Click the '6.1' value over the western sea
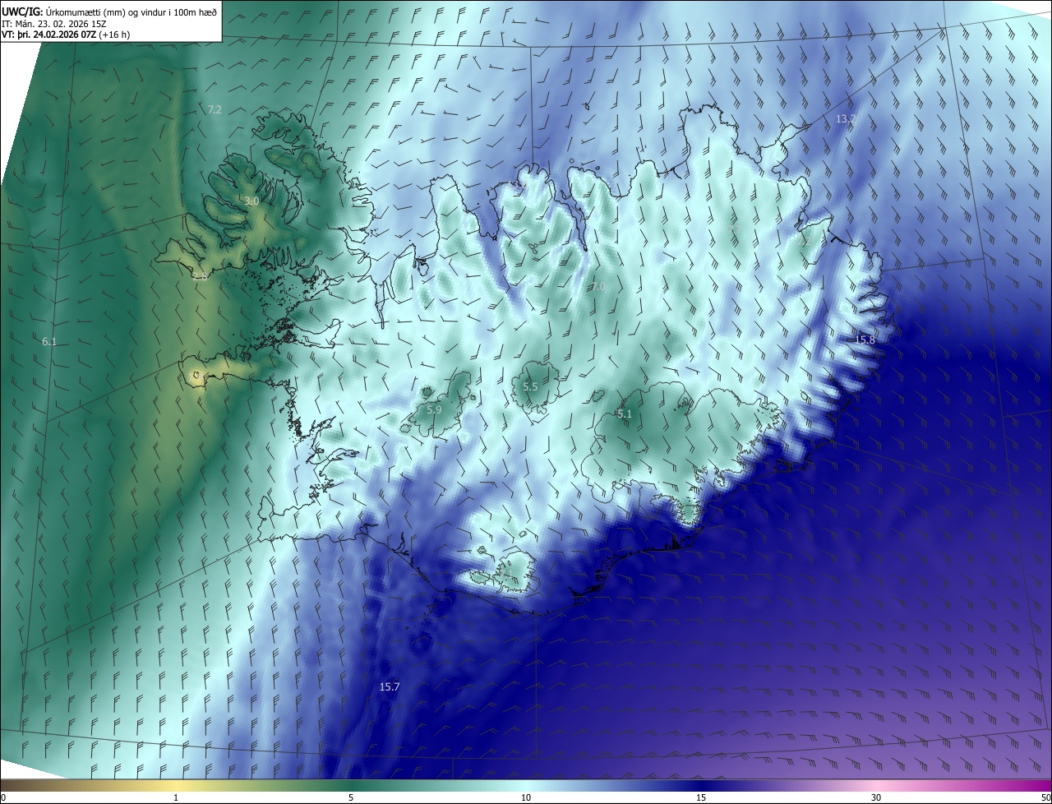 pyautogui.click(x=49, y=341)
